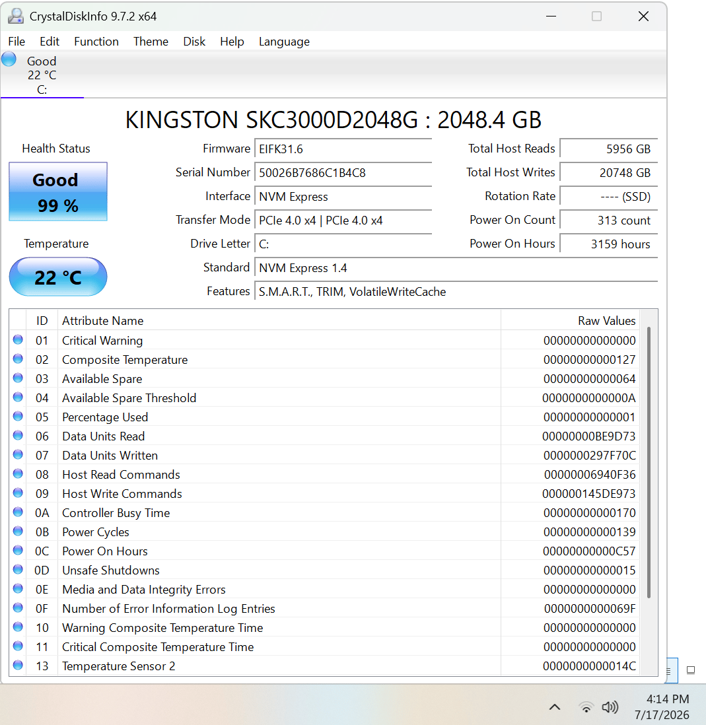Screen dimensions: 706x725
Task: Minimize the CrystalDiskInfo window
Action: click(x=551, y=17)
